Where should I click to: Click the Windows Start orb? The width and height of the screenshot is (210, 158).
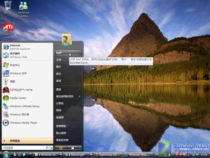click(6, 155)
